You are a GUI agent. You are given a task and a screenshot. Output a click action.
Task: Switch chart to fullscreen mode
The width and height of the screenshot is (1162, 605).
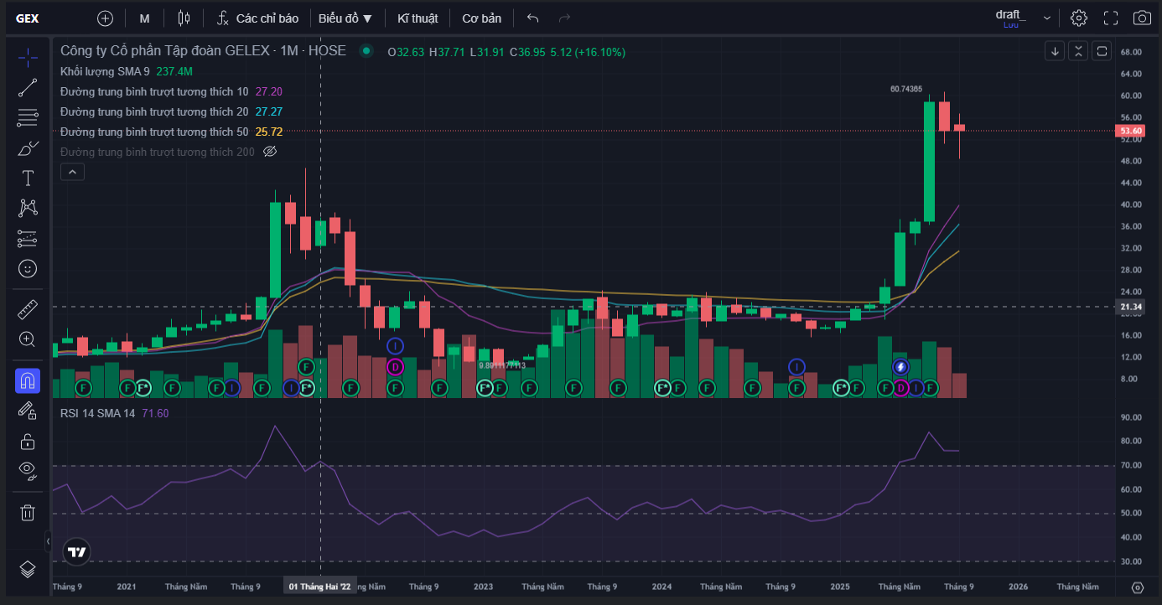[x=1111, y=18]
